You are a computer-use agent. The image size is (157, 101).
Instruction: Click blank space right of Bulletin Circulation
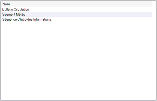pyautogui.click(x=90, y=10)
